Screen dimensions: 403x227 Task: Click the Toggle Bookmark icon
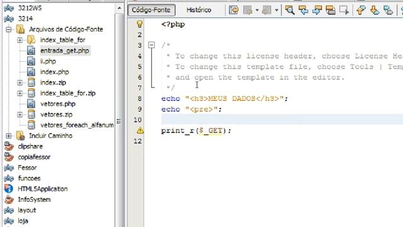(x=388, y=10)
